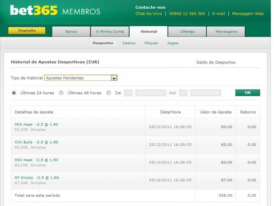This screenshot has width=274, height=206.
Task: Switch to the Banco tab
Action: (x=71, y=32)
